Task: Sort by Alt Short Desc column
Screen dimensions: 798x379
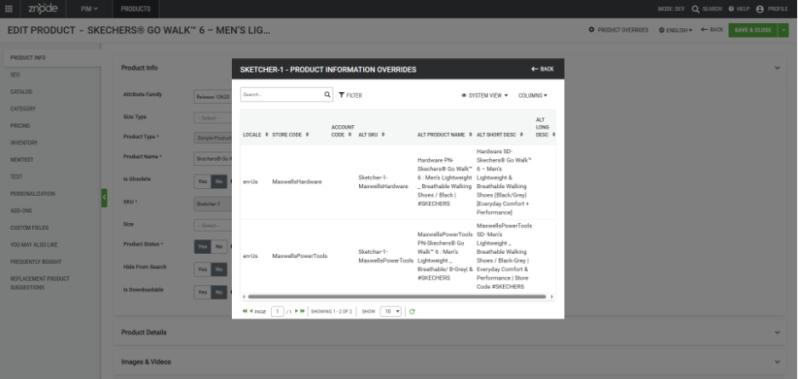Action: 500,135
